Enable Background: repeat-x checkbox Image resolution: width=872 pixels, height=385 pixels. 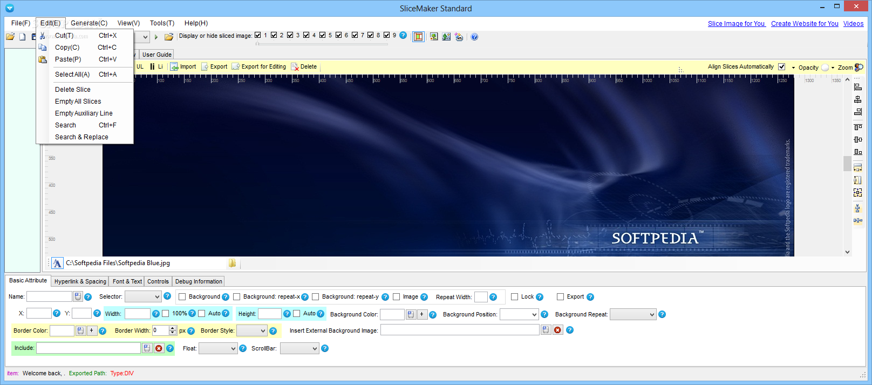237,296
